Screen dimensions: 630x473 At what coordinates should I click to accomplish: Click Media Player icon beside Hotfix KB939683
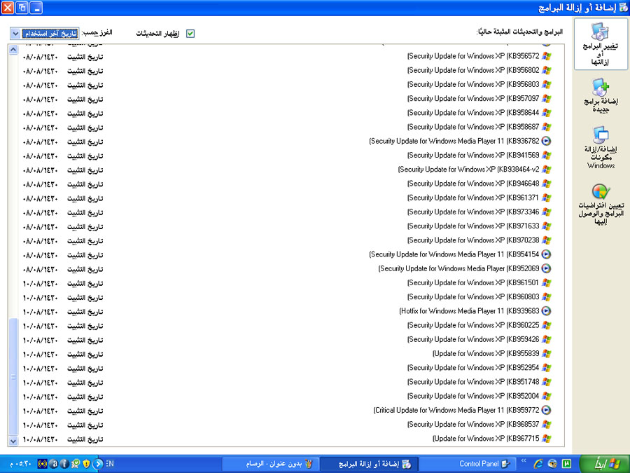tap(547, 311)
